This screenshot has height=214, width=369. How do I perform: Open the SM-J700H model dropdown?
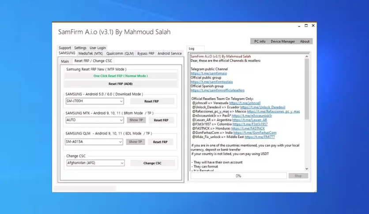[94, 101]
